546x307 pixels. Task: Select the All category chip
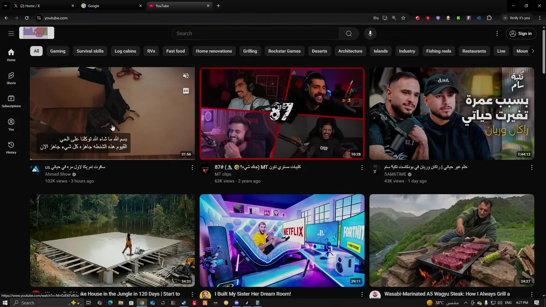click(x=36, y=51)
